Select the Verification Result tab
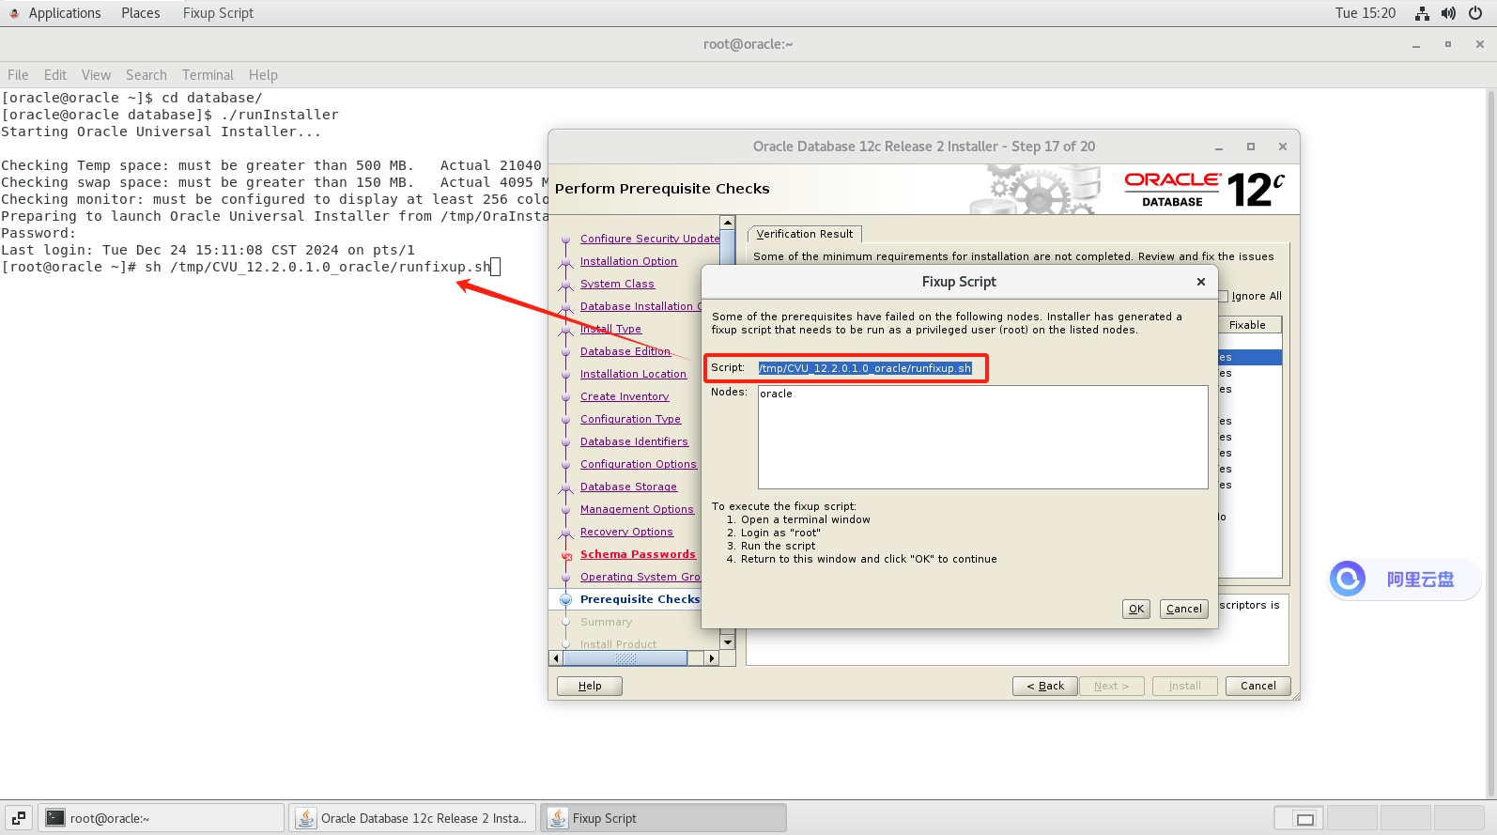 [x=805, y=234]
